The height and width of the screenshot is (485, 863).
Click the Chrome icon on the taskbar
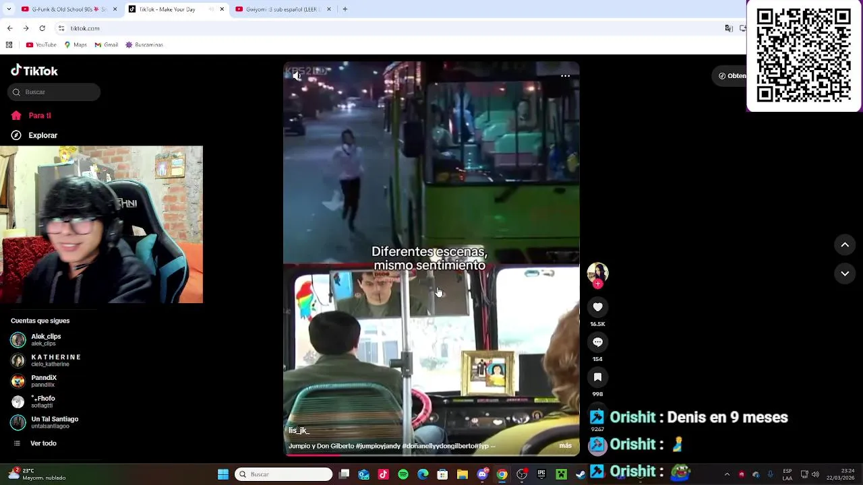(x=502, y=475)
